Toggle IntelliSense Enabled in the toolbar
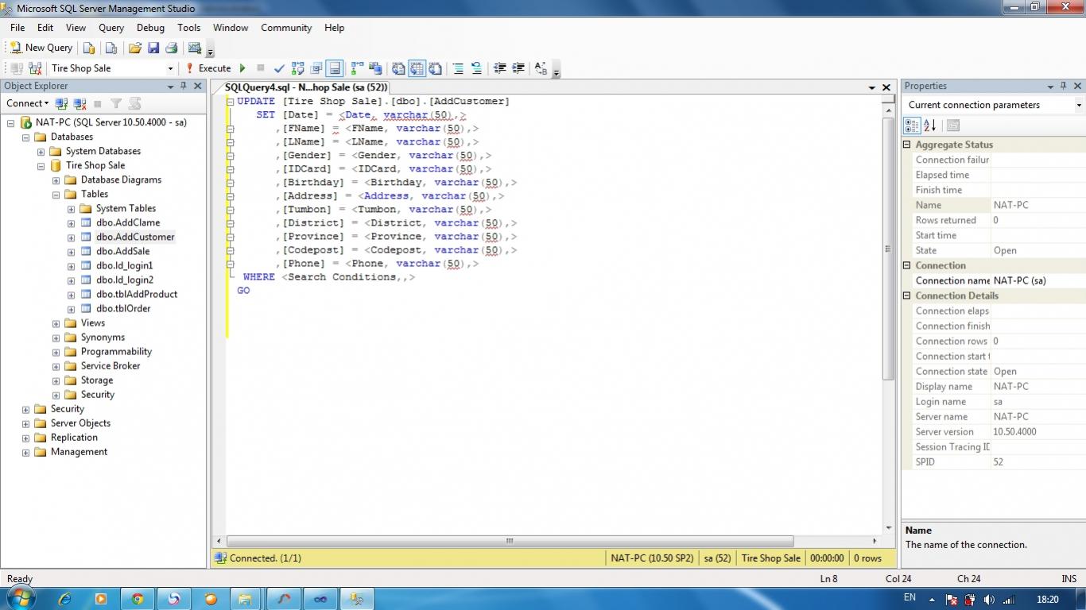 pyautogui.click(x=335, y=68)
